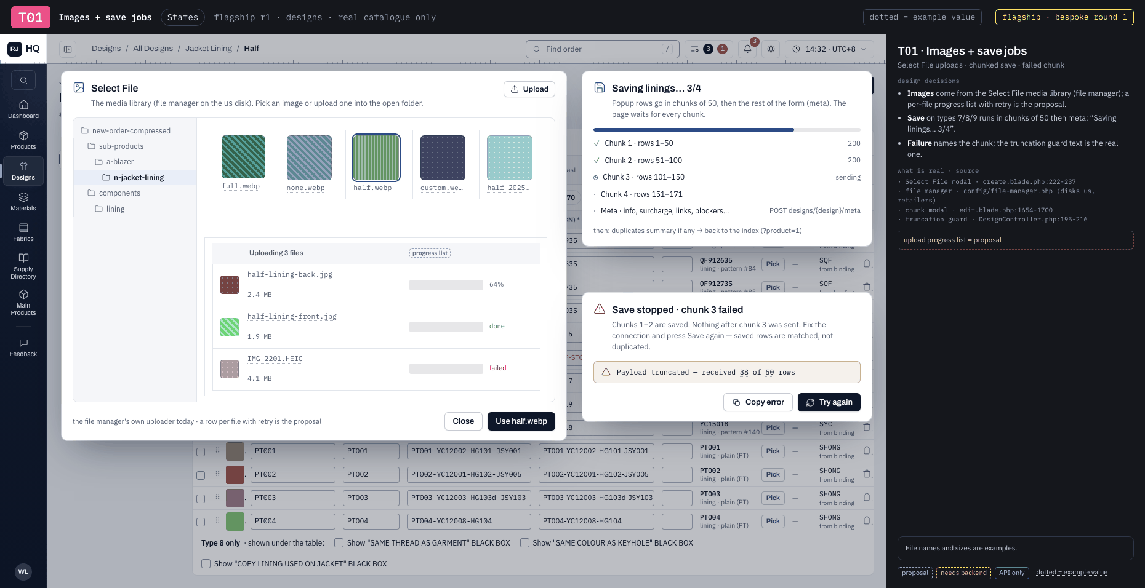Click the Find order search field

(603, 49)
